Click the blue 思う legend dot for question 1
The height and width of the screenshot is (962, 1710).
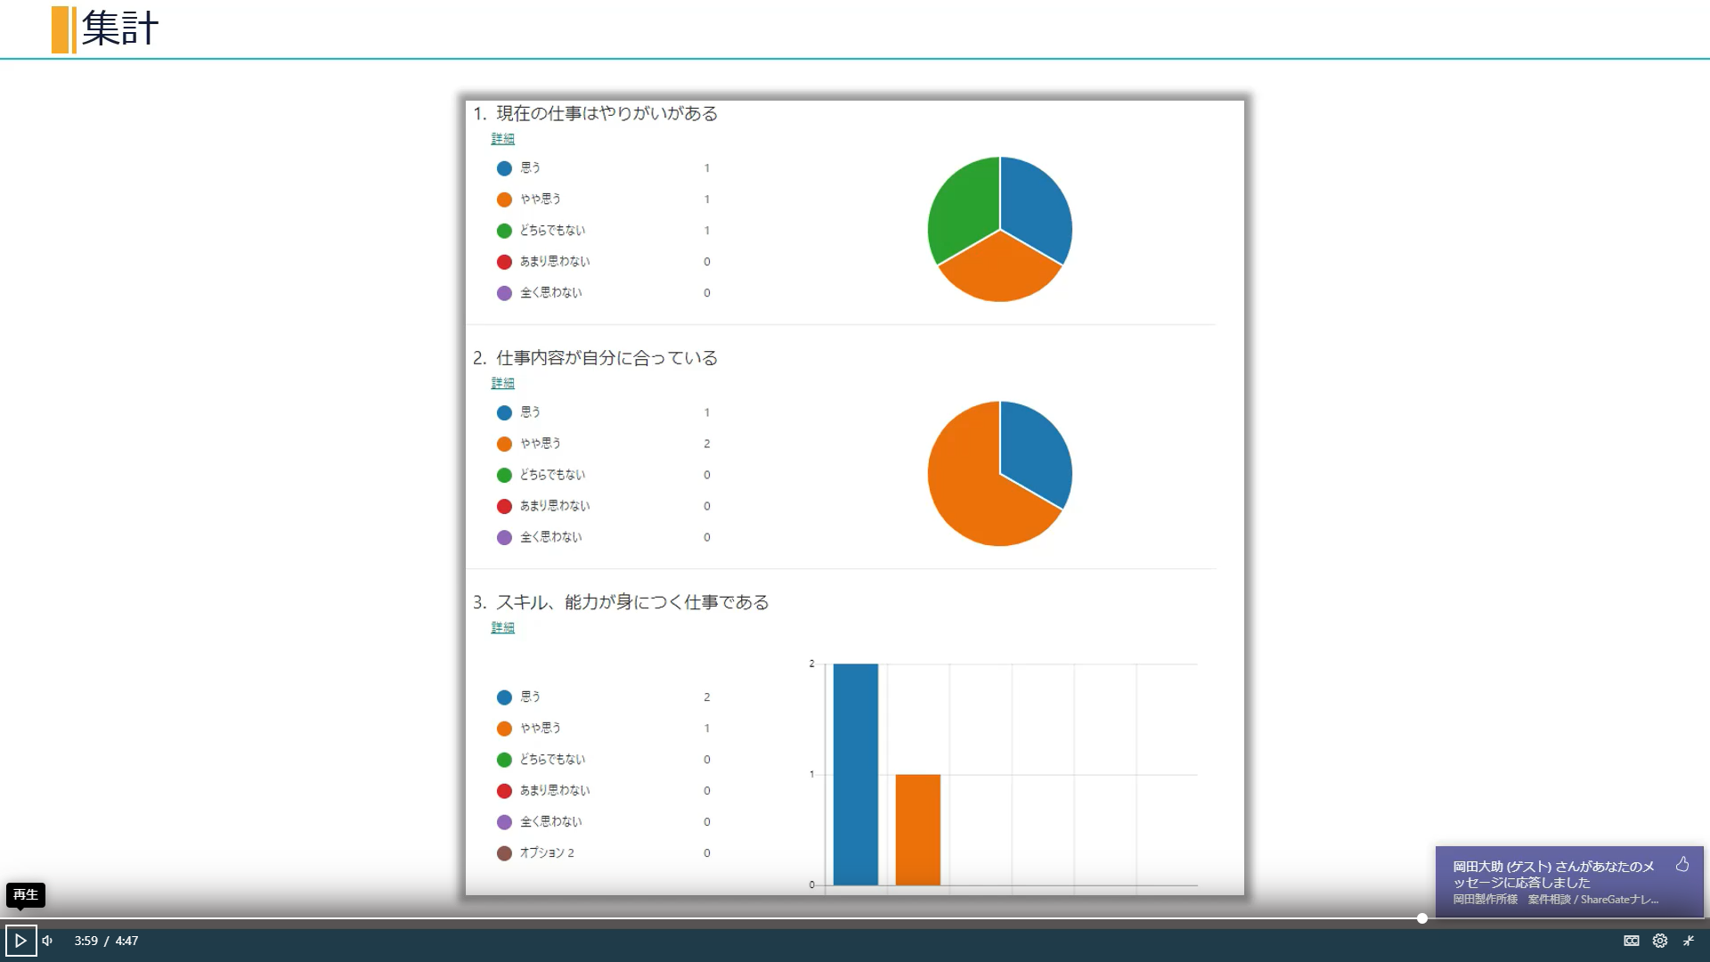(x=504, y=167)
